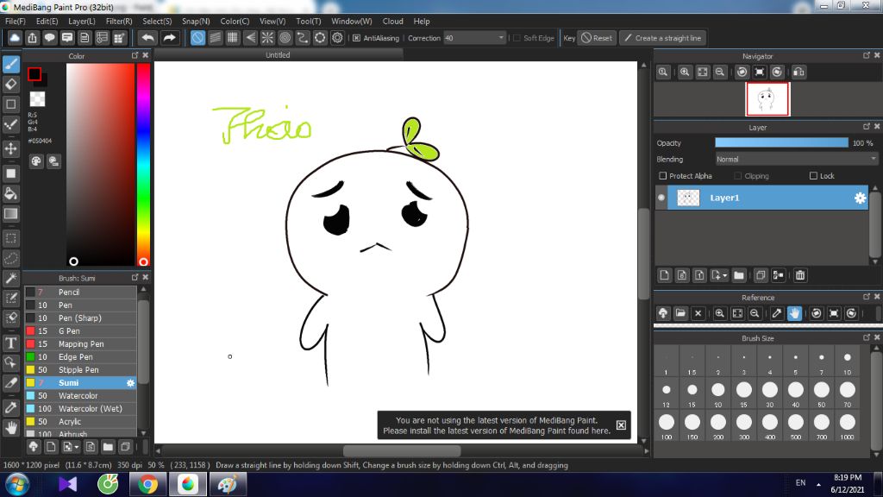Screen dimensions: 883x497
Task: Select the Hand tool
Action: point(11,428)
